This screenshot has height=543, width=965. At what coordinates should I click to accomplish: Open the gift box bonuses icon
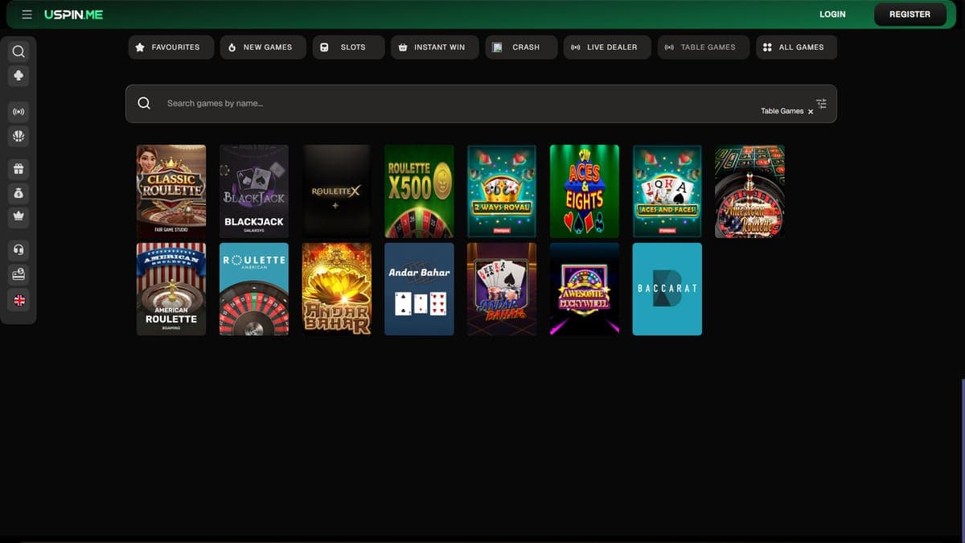pos(18,169)
